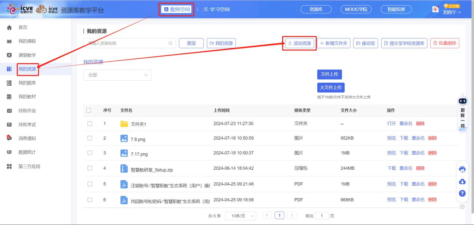This screenshot has width=474, height=225.
Task: Click the 文件夹1 yellow folder icon
Action: click(x=124, y=124)
